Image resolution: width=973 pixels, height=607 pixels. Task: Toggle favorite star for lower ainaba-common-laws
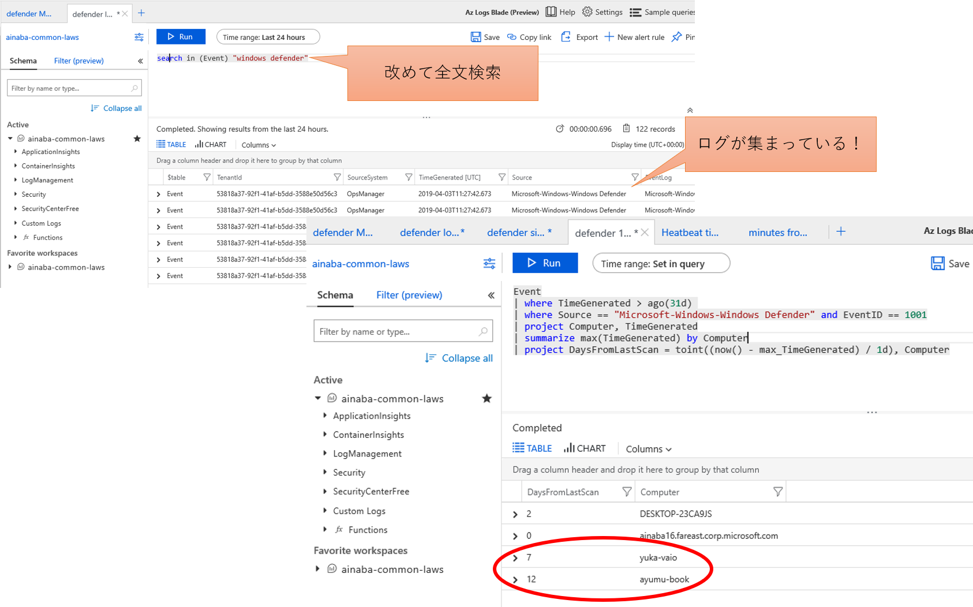click(x=486, y=398)
